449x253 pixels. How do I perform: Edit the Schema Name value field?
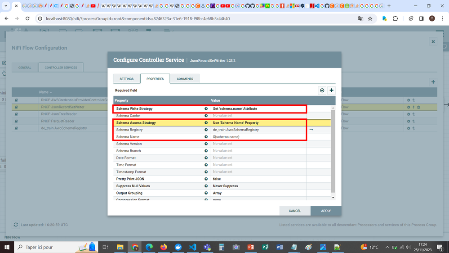click(x=258, y=137)
